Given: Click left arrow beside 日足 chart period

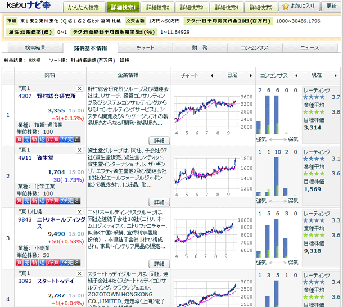Looking at the screenshot, I should coord(211,76).
